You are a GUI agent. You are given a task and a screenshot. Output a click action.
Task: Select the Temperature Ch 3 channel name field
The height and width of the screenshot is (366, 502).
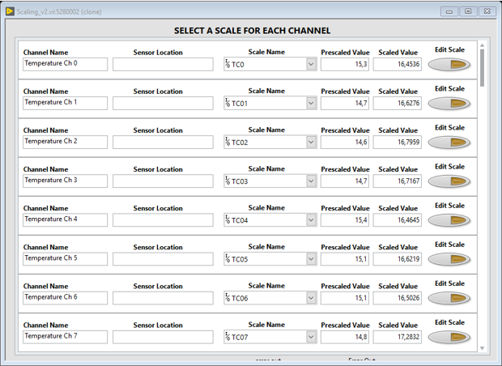click(x=65, y=181)
